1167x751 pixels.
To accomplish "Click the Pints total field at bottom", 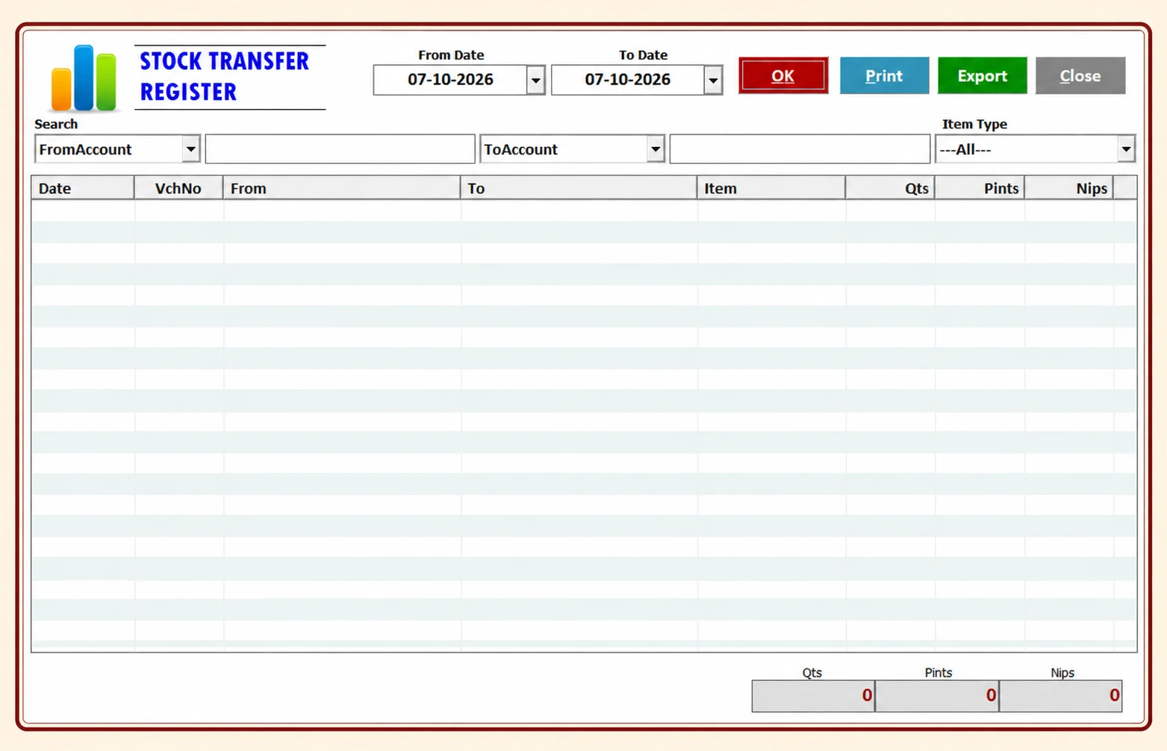I will tap(937, 696).
